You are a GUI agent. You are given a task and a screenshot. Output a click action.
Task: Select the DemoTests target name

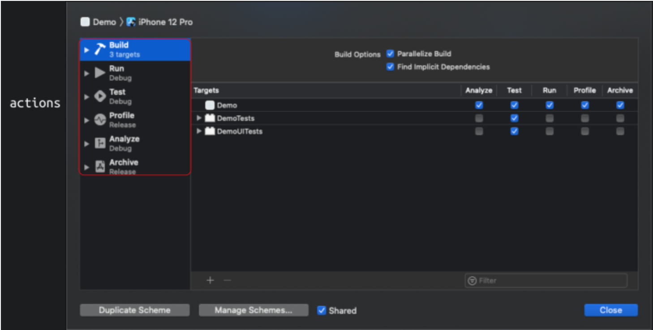point(236,118)
